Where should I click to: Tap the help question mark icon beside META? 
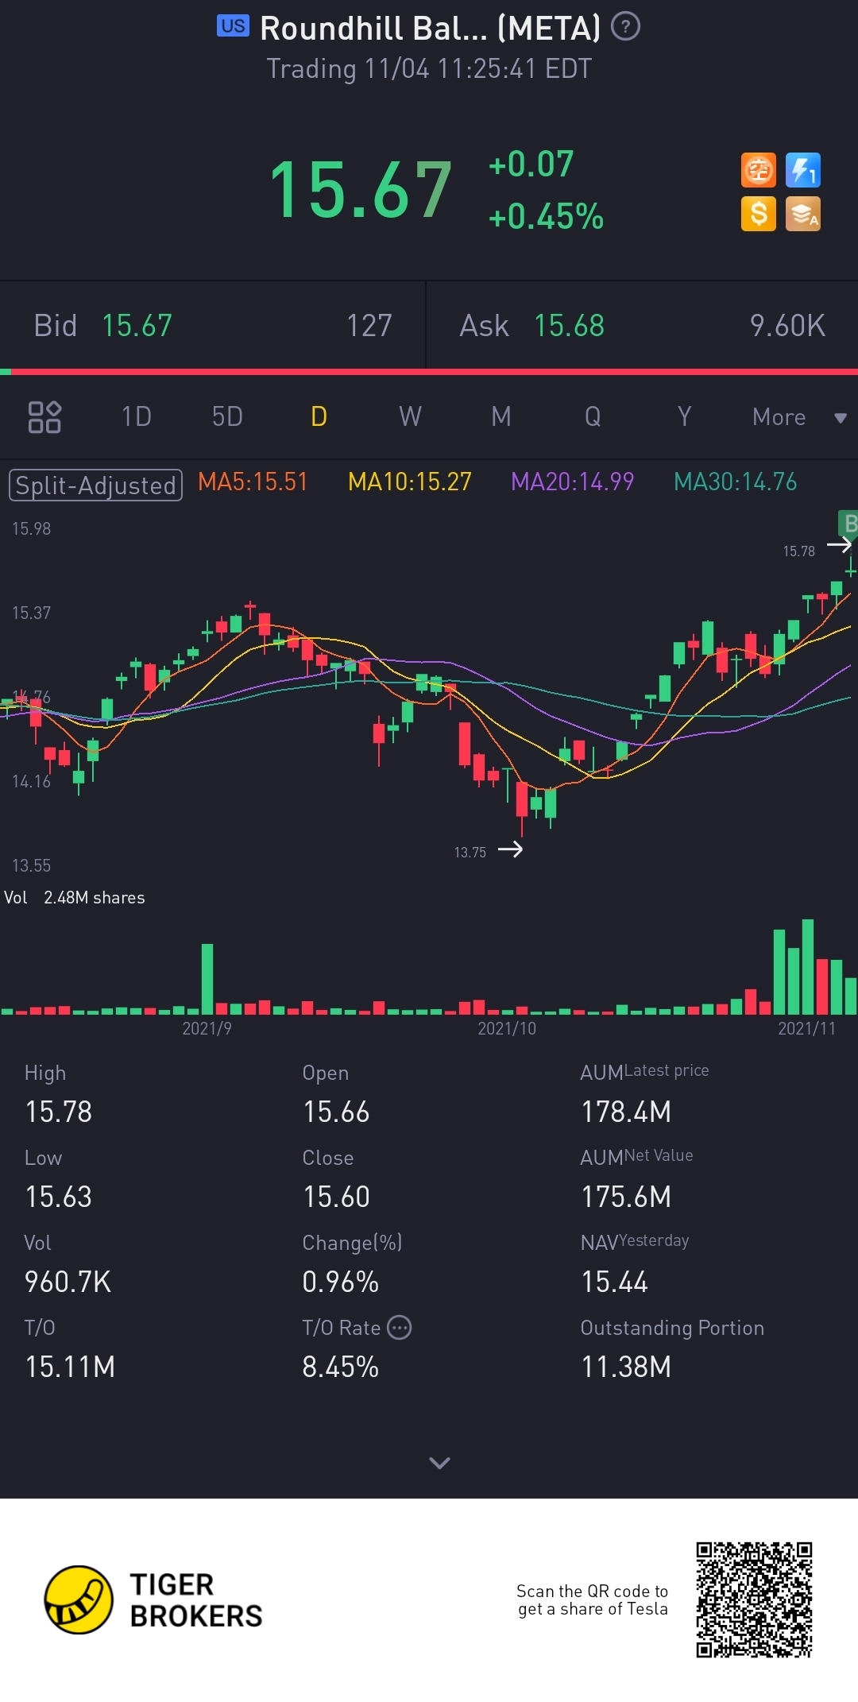625,27
